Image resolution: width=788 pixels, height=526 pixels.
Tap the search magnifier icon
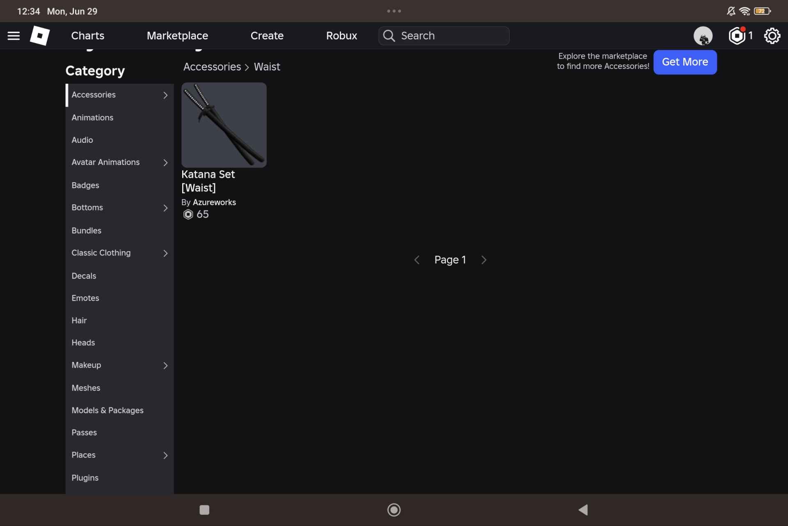click(x=389, y=36)
